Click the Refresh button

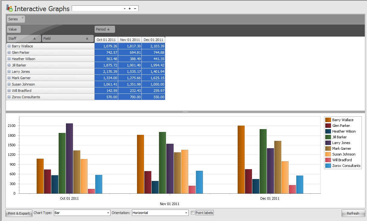(x=353, y=213)
